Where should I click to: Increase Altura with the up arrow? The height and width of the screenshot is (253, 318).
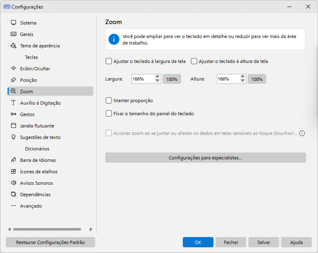pos(243,76)
